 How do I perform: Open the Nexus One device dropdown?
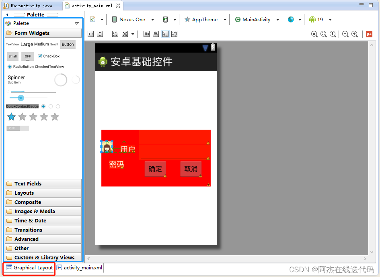tap(152, 20)
